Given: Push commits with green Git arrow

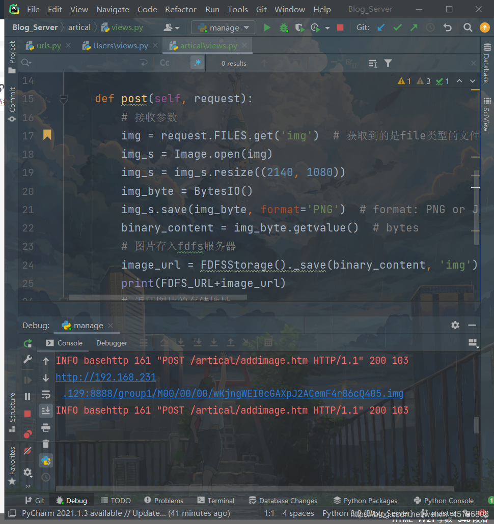Looking at the screenshot, I should click(x=414, y=27).
